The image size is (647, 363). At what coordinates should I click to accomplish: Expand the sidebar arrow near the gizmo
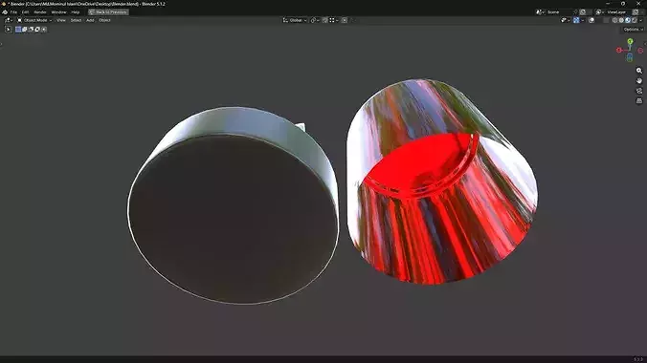coord(645,43)
